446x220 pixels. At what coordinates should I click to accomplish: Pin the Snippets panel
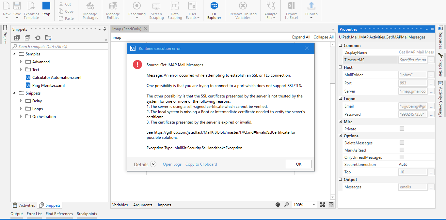point(104,29)
